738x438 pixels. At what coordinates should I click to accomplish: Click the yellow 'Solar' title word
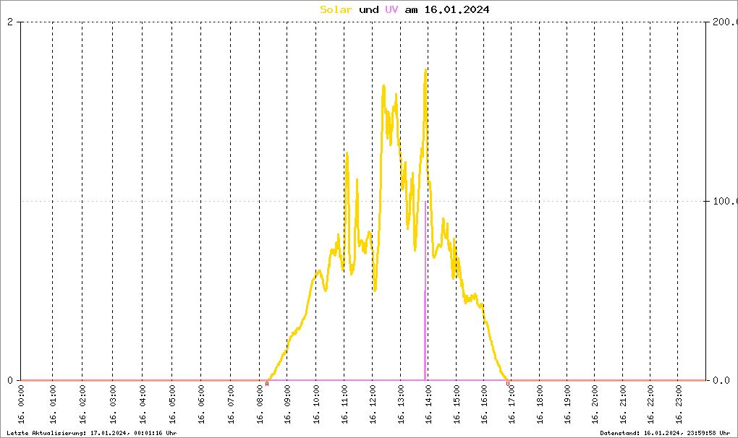point(336,9)
